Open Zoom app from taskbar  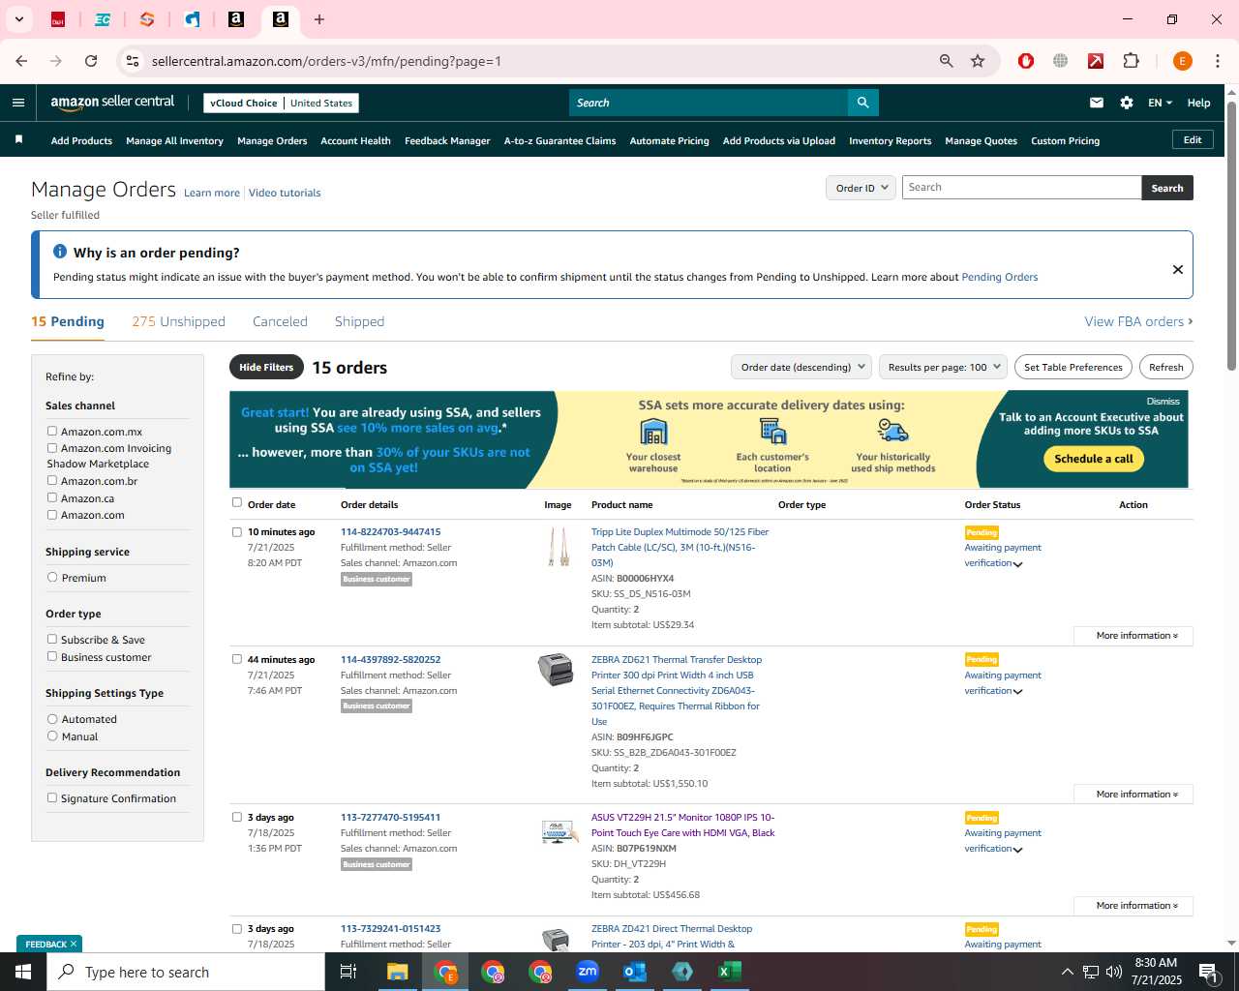[588, 972]
